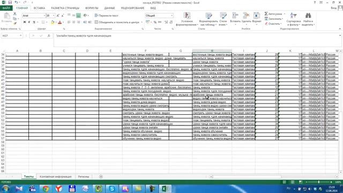Decrease the cell indent
Viewport: 343px width, 193px height.
coord(85,22)
